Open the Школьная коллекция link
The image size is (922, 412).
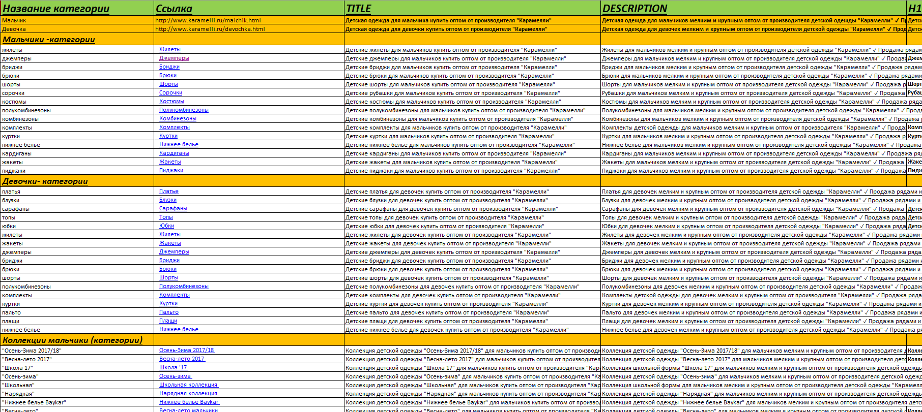click(x=188, y=385)
